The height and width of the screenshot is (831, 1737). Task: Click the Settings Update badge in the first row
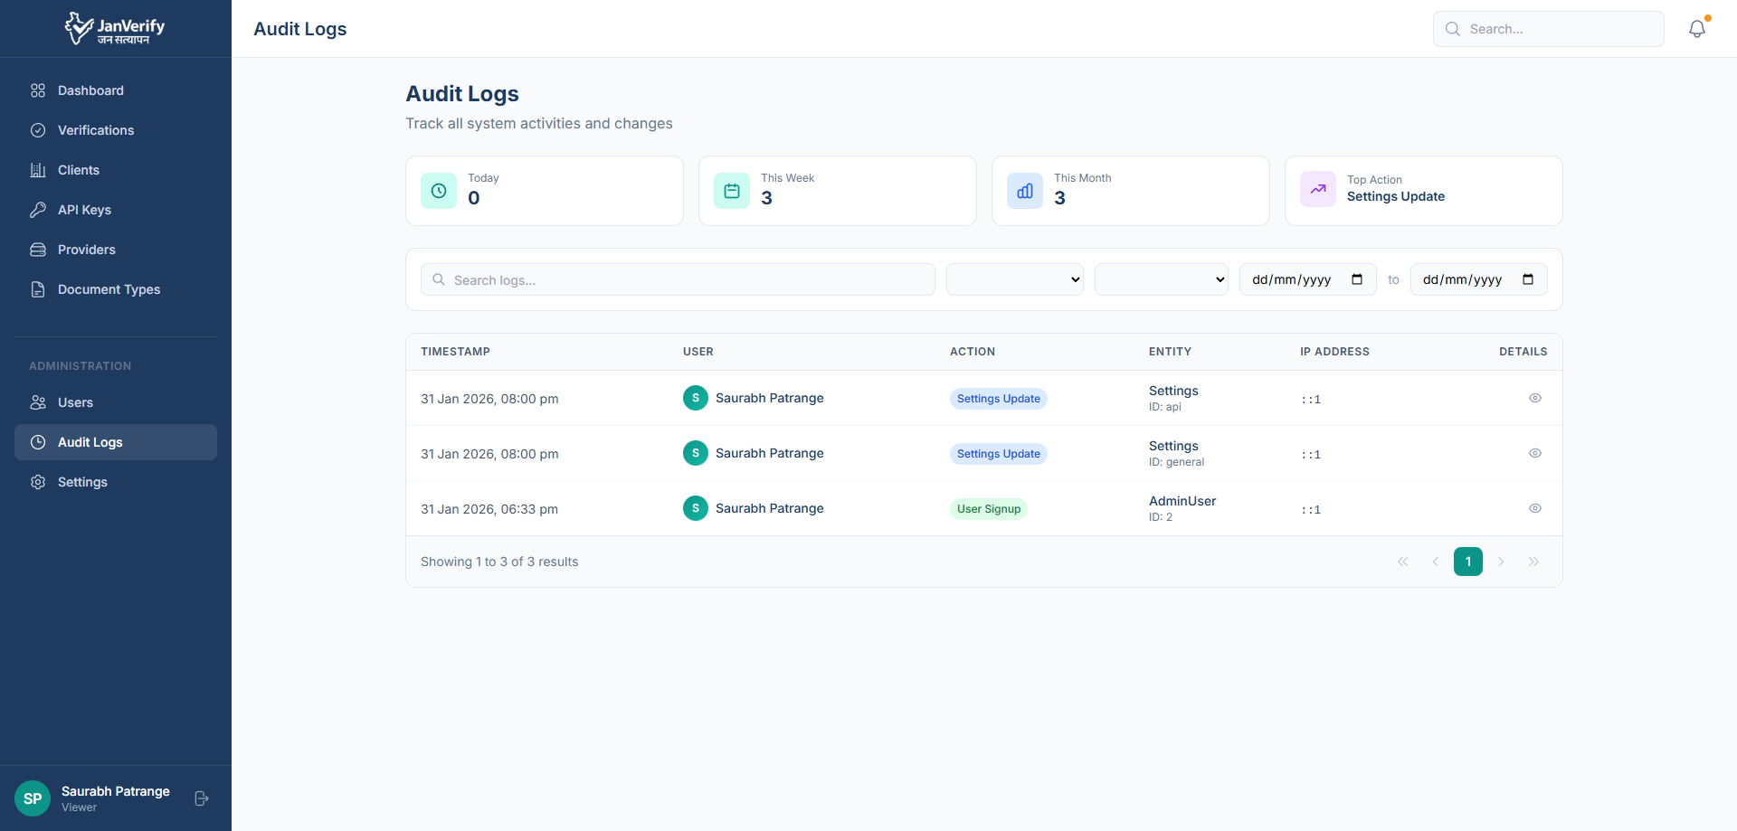point(998,398)
